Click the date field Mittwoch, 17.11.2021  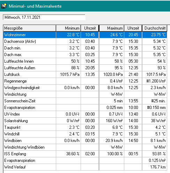pos(44,17)
